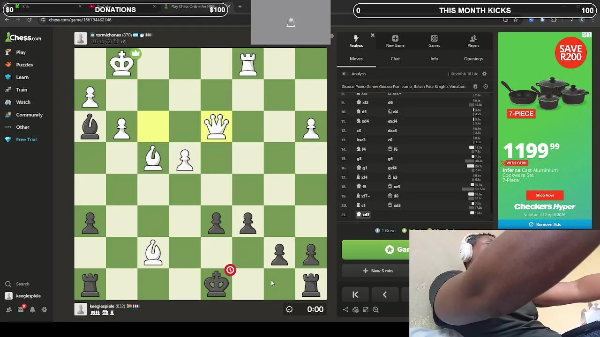Click the black king on e1 square
This screenshot has height=337, width=600.
(216, 284)
